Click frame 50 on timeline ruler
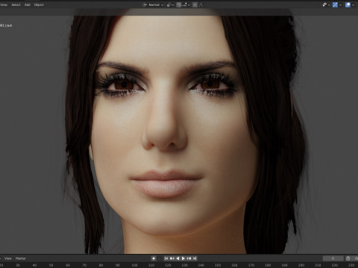The image size is (358, 268). (51, 265)
